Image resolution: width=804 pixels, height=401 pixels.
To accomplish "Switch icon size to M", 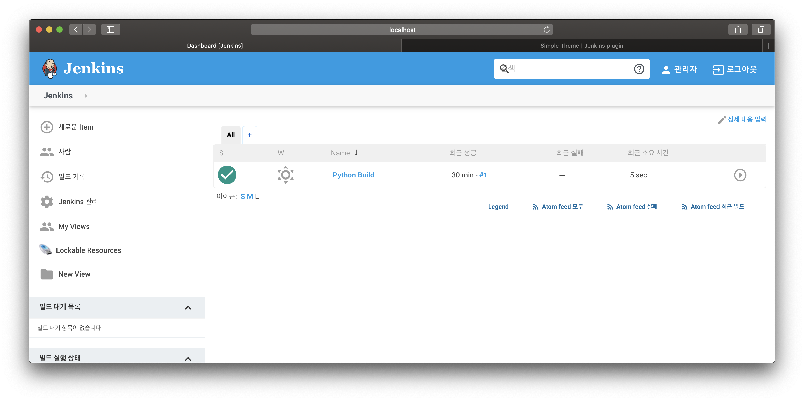I will click(x=250, y=197).
